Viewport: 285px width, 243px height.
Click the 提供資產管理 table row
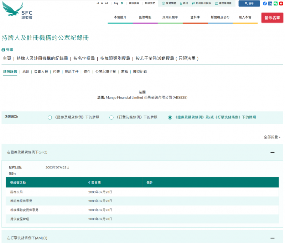point(142,219)
